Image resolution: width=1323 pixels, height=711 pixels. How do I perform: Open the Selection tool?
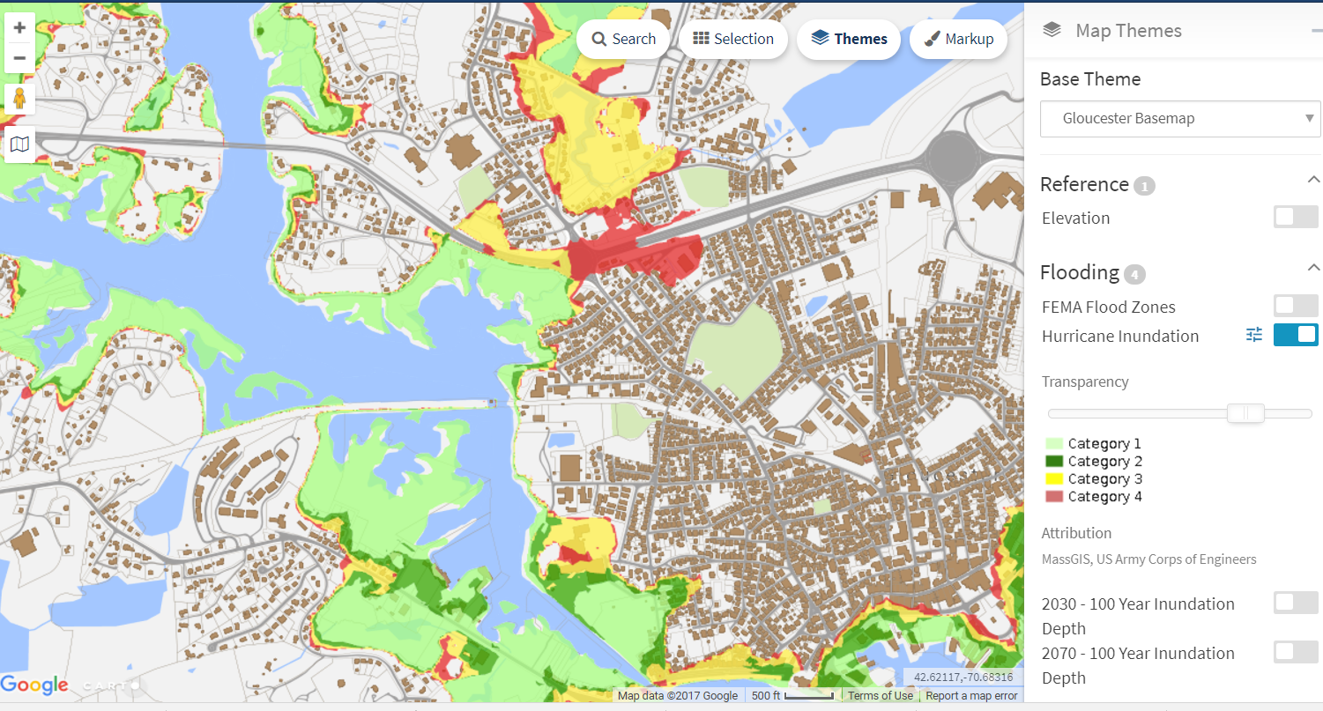coord(733,39)
